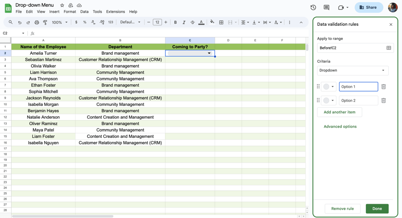
Task: Format as currency with dollar icon
Action: pos(76,22)
